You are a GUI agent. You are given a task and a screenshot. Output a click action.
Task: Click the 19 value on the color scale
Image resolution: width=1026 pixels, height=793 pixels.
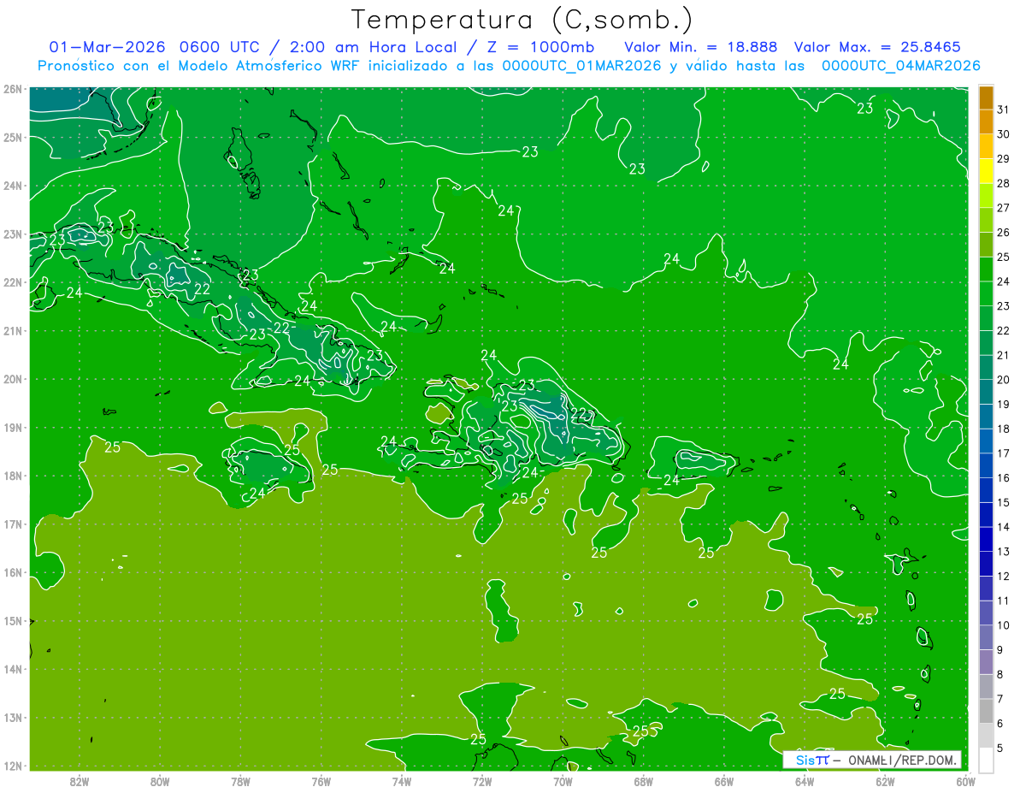click(x=1004, y=404)
